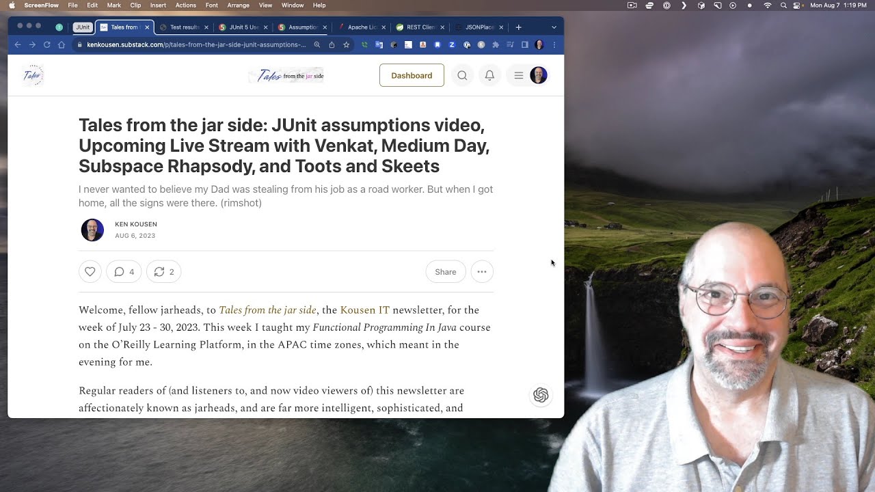Image resolution: width=875 pixels, height=492 pixels.
Task: Open the Edit menu
Action: pos(92,5)
